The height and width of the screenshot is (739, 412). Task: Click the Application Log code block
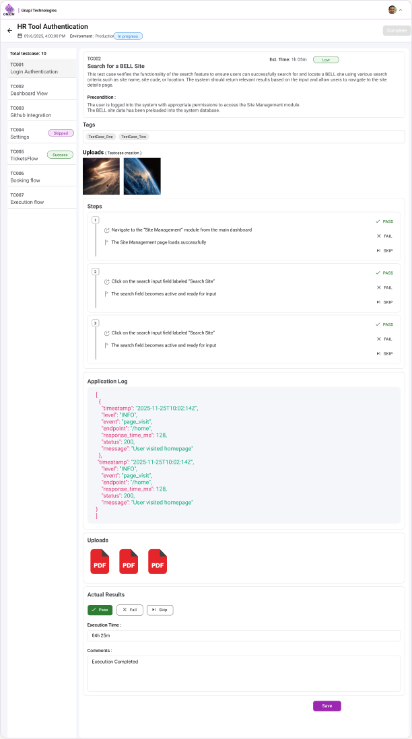click(244, 455)
